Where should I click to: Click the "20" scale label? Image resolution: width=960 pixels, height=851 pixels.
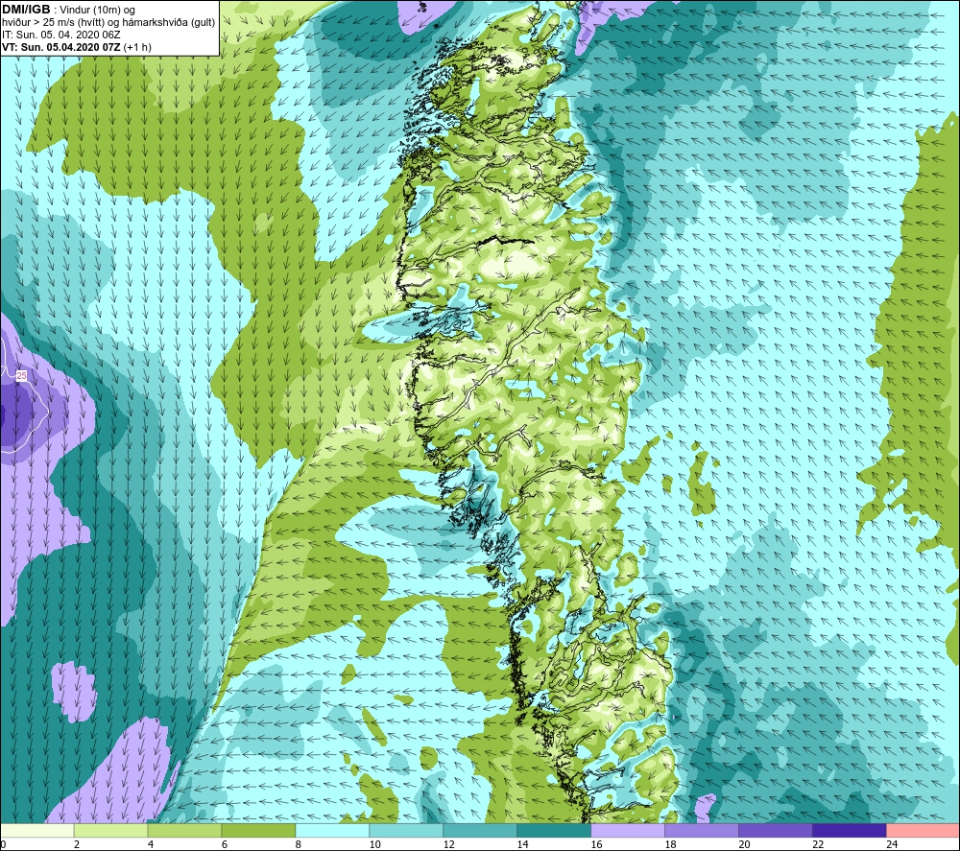point(745,844)
